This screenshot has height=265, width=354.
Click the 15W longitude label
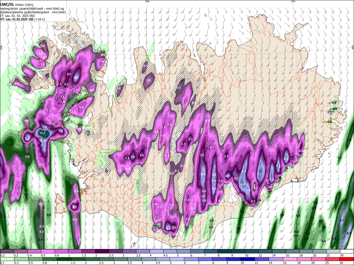293,1
